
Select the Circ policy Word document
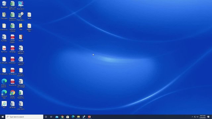pyautogui.click(x=21, y=61)
